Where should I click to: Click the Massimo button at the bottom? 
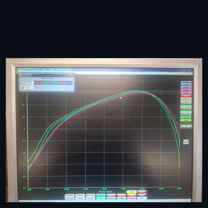pyautogui.click(x=69, y=195)
